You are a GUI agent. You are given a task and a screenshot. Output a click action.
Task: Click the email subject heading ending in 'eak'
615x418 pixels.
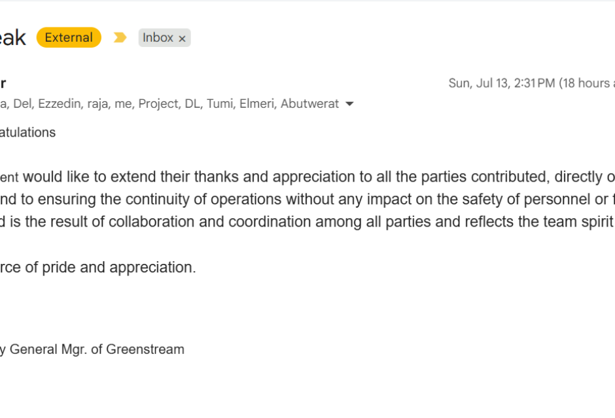(12, 38)
